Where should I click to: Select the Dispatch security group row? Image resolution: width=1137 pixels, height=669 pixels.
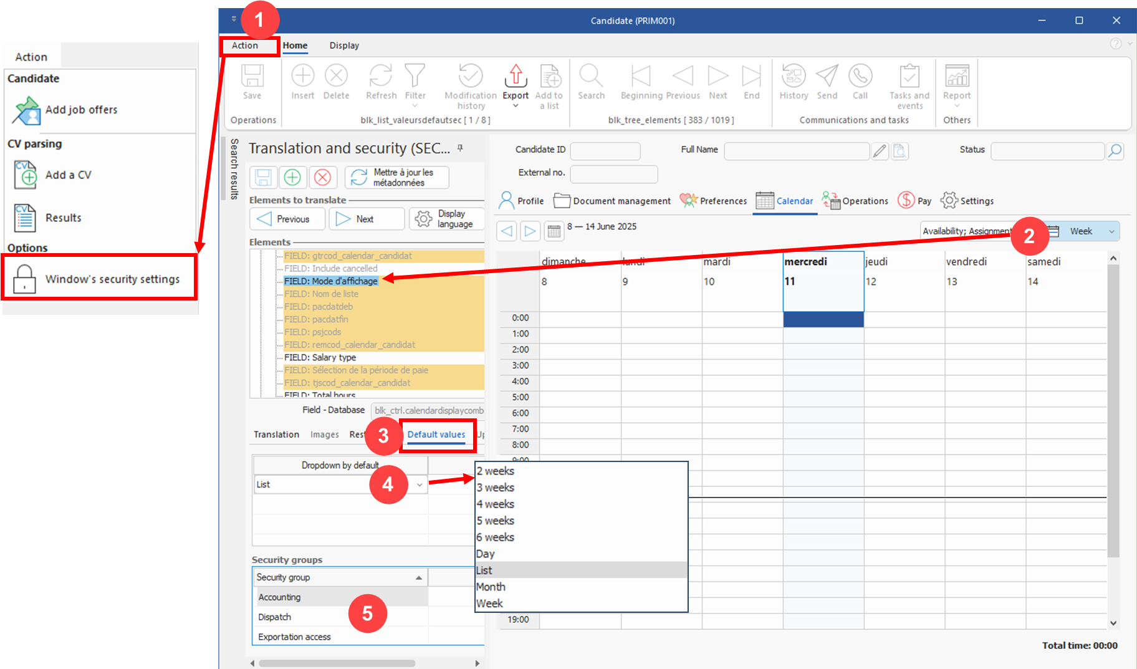tap(275, 617)
